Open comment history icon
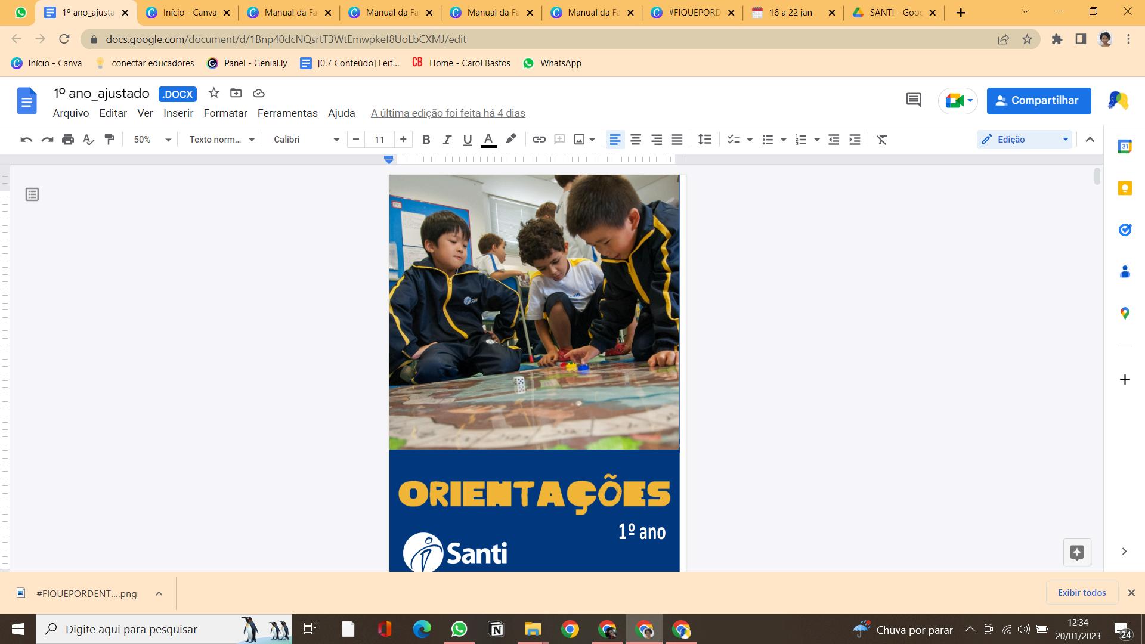This screenshot has height=644, width=1145. tap(913, 100)
